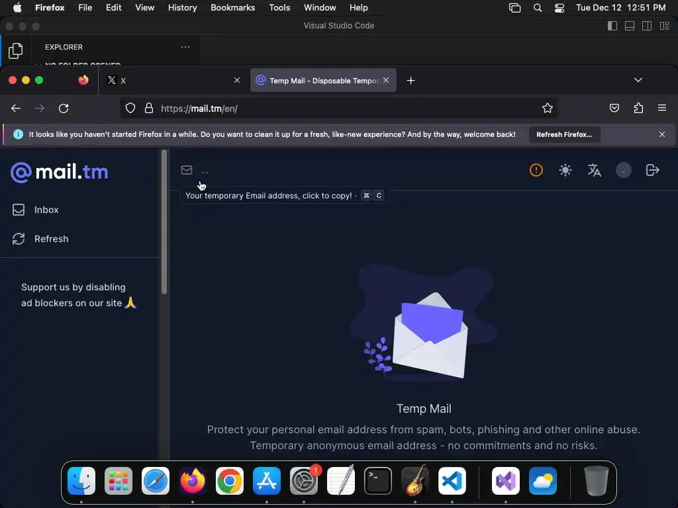This screenshot has height=508, width=678.
Task: Open Visual Studio purple icon in Dock
Action: (x=506, y=481)
